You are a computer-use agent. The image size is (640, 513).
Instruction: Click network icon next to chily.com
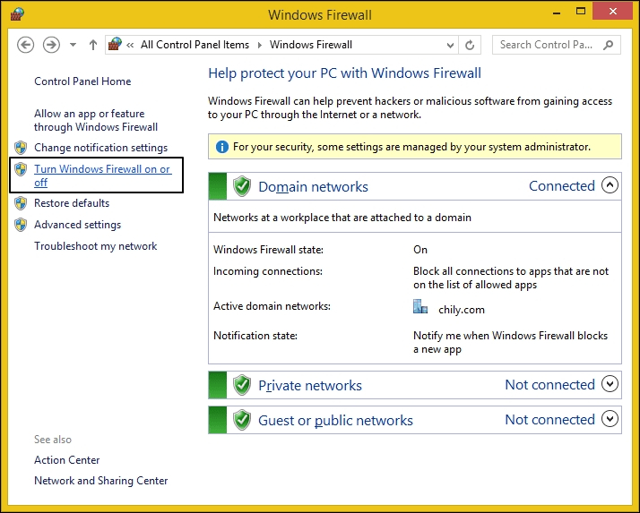(x=420, y=307)
